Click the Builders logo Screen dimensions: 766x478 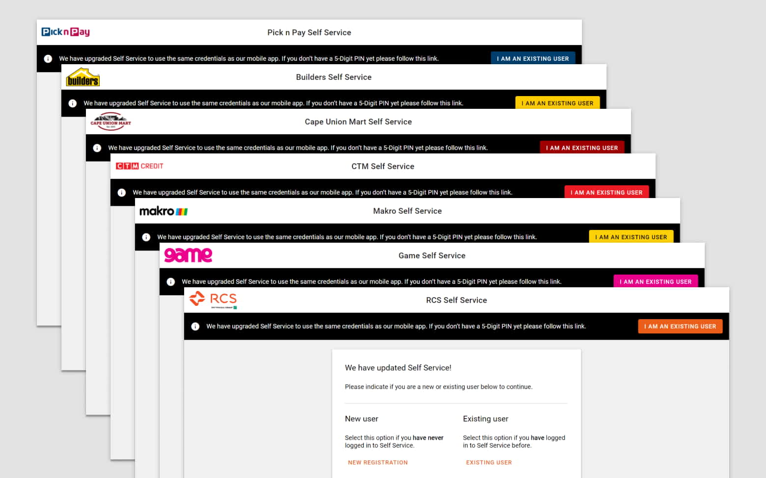[82, 76]
